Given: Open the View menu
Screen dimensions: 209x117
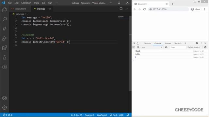Looking at the screenshot, I should pyautogui.click(x=36, y=3).
